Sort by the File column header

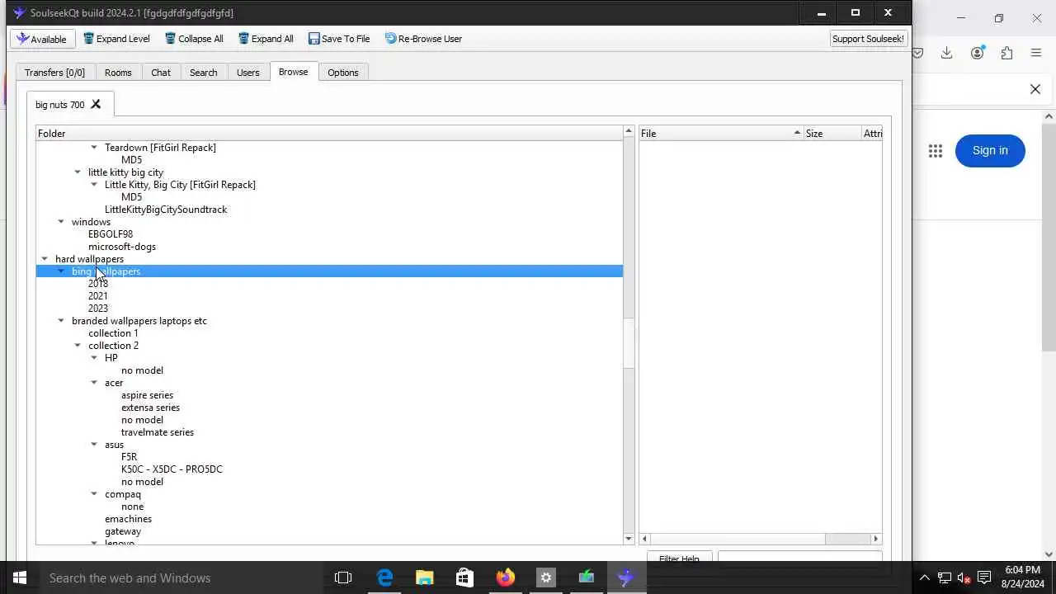pyautogui.click(x=721, y=134)
